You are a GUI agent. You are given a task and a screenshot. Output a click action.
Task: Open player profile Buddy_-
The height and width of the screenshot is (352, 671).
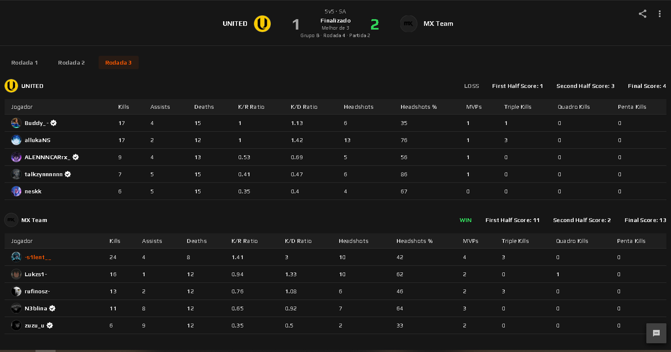pyautogui.click(x=37, y=123)
